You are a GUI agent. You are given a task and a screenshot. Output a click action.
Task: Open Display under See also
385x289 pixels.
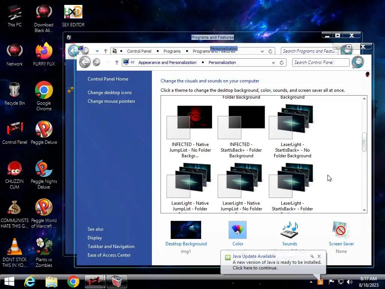tap(95, 238)
